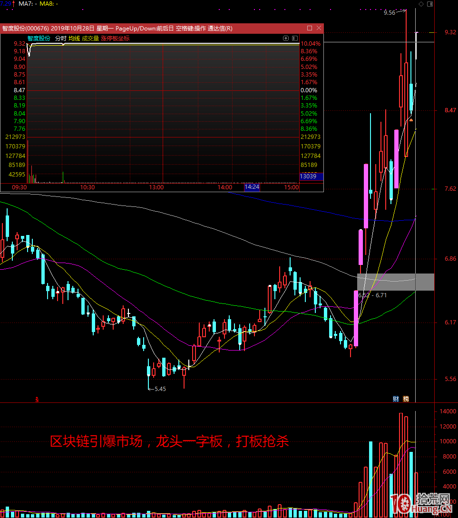Click the up-arrow icon in the intraday popup

(x=286, y=39)
